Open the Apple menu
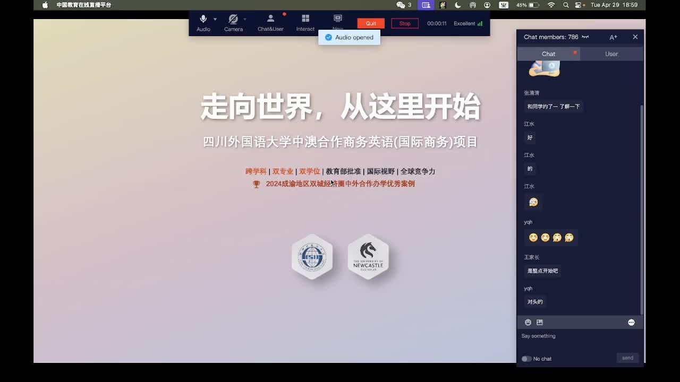The width and height of the screenshot is (680, 382). [45, 5]
